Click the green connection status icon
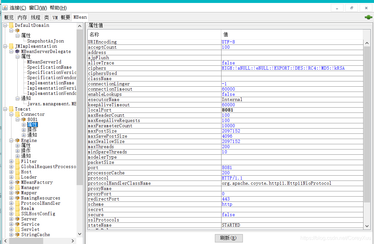 point(368,17)
